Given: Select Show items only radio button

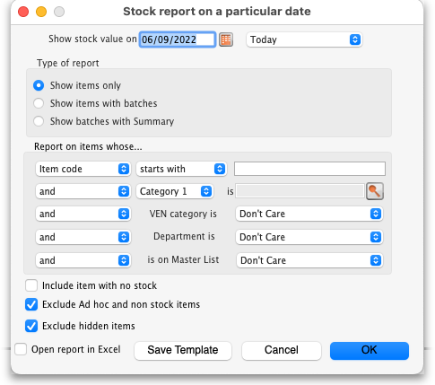Looking at the screenshot, I should tap(39, 85).
